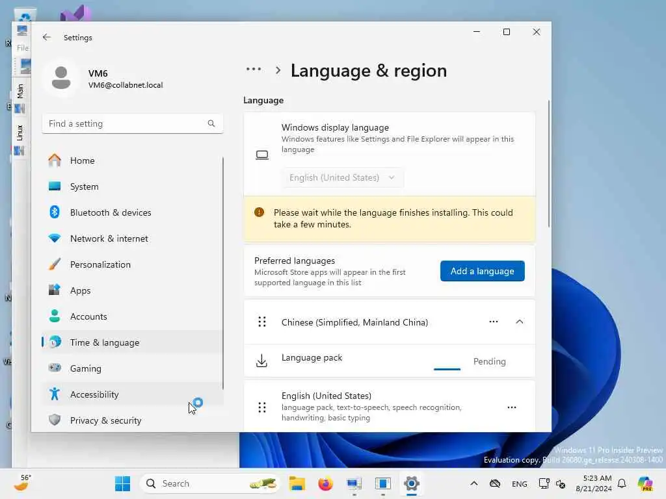Click the gamepad icon beside Gaming
Screen dimensions: 666x499
tap(55, 368)
